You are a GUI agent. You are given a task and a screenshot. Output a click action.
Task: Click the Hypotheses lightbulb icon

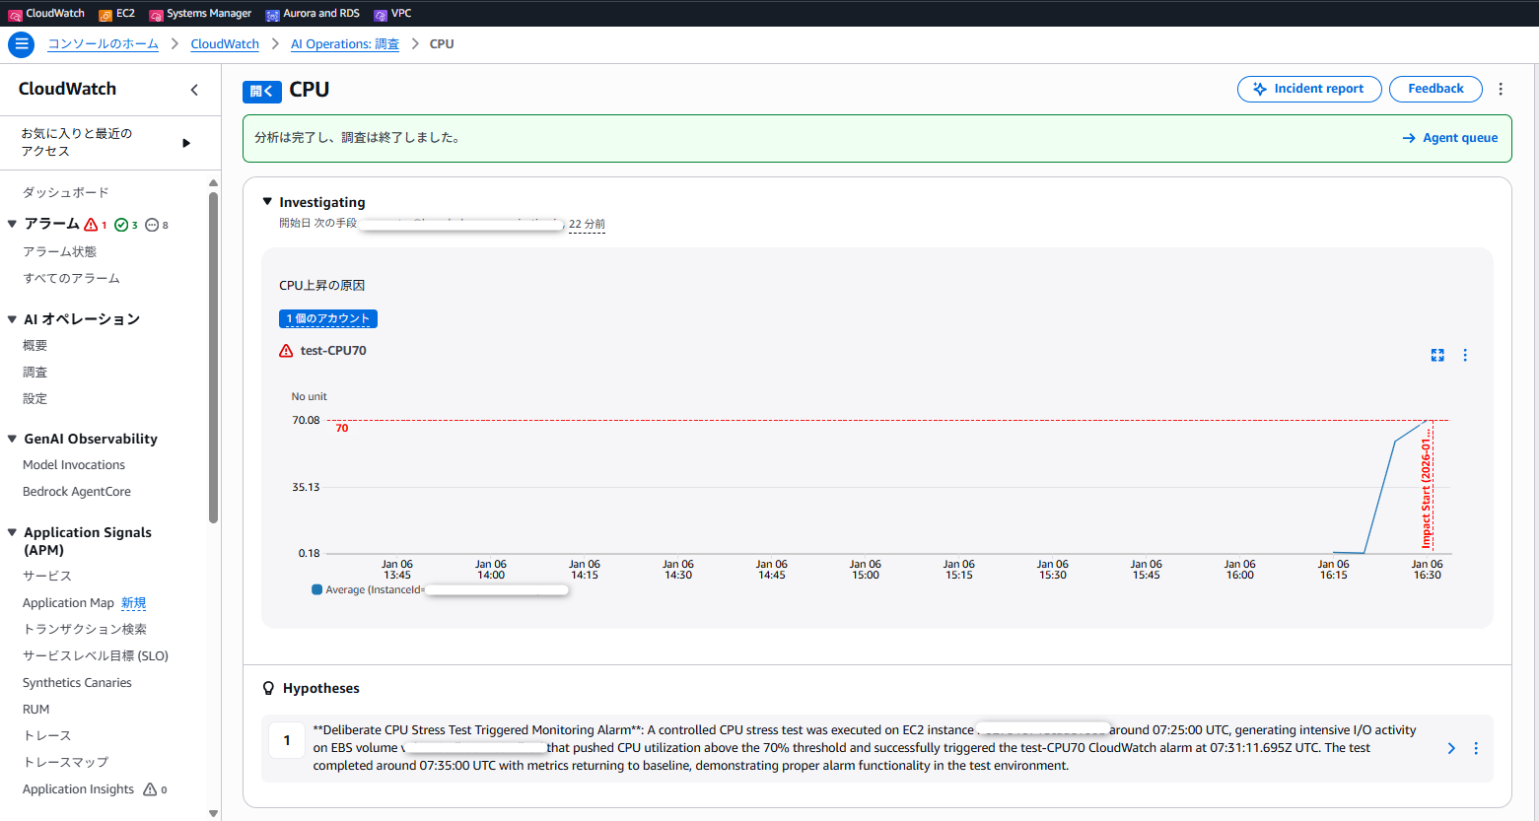point(268,688)
